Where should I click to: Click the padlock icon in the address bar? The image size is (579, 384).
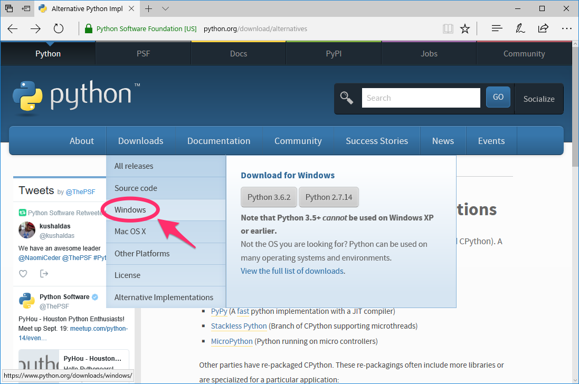point(88,28)
